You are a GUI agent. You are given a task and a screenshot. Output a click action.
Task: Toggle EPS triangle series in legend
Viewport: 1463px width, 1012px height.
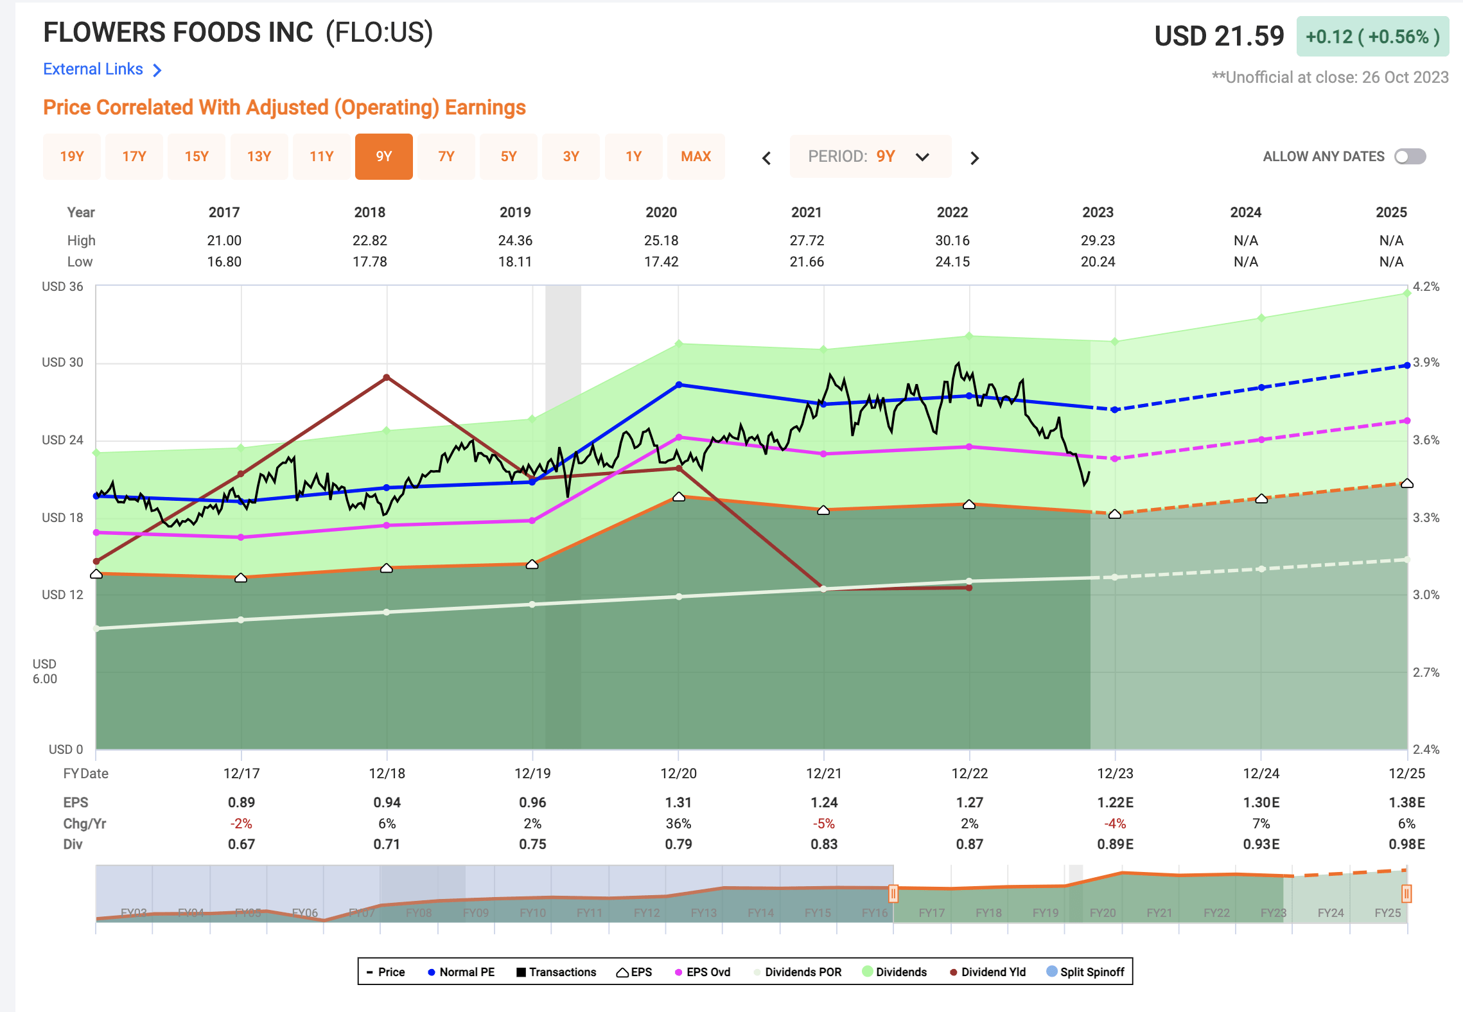[x=634, y=972]
